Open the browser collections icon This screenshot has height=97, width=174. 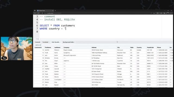click(164, 13)
